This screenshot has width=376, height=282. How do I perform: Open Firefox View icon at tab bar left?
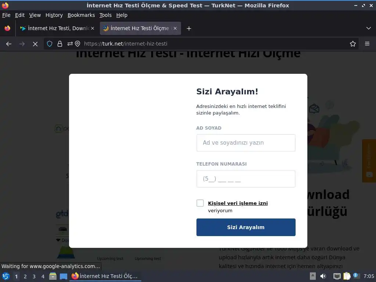click(x=7, y=28)
